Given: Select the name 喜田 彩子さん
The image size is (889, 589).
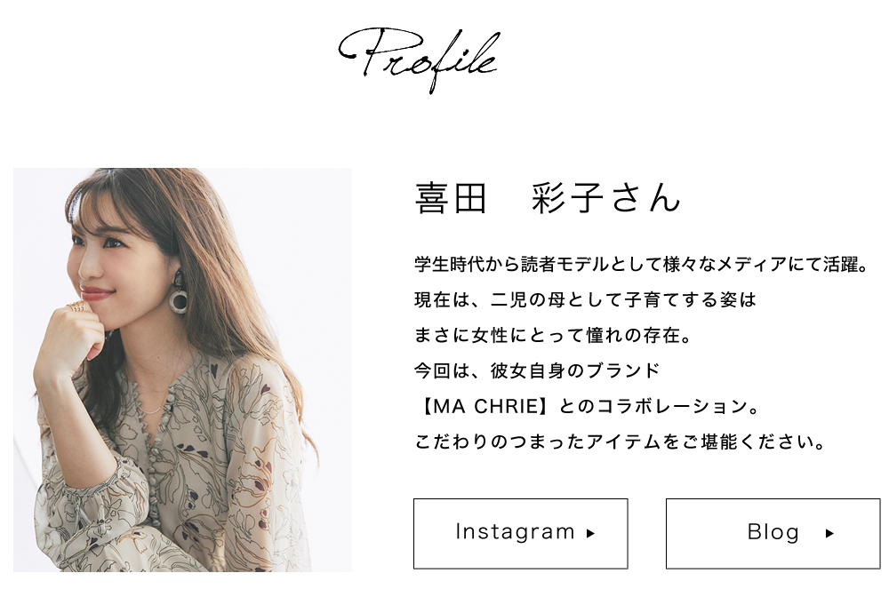Looking at the screenshot, I should tap(548, 197).
